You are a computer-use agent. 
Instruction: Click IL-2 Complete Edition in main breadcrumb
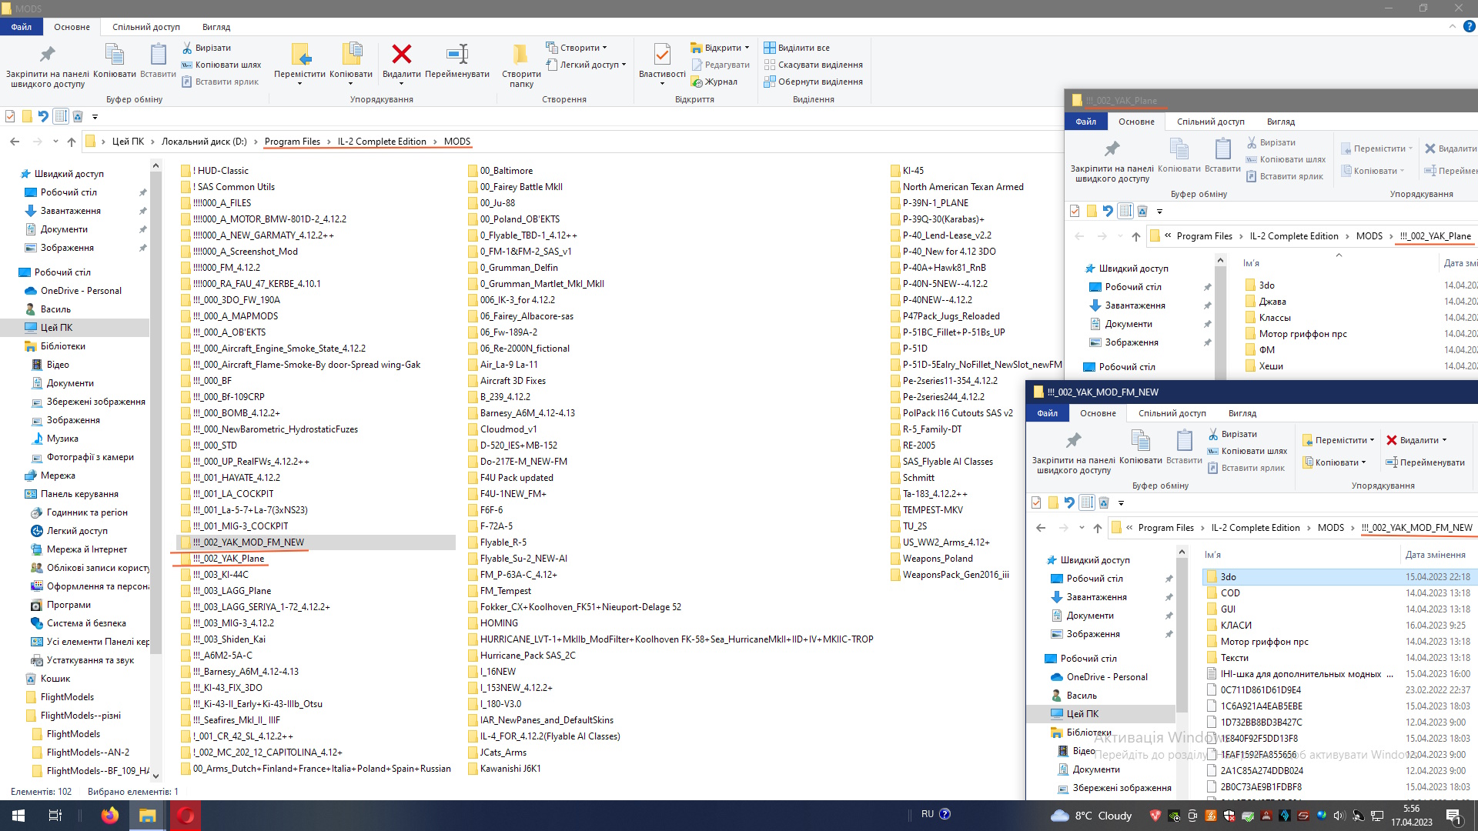point(382,142)
